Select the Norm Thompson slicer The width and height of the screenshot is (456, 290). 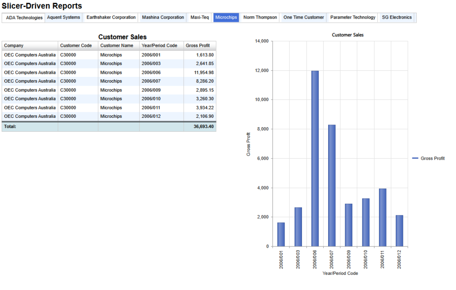point(260,17)
